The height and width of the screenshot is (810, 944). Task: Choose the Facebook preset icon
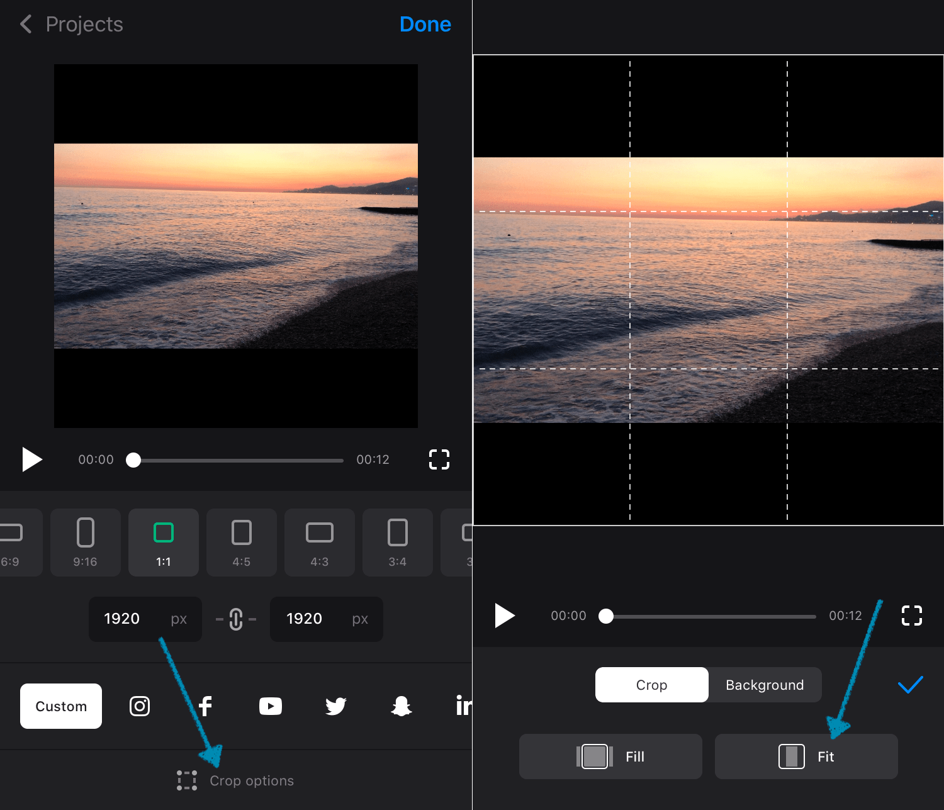[205, 706]
